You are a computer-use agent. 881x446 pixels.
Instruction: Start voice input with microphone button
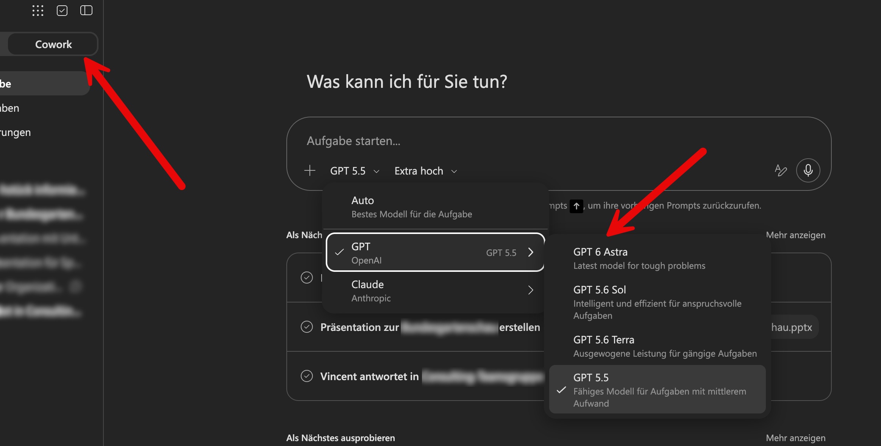tap(808, 170)
